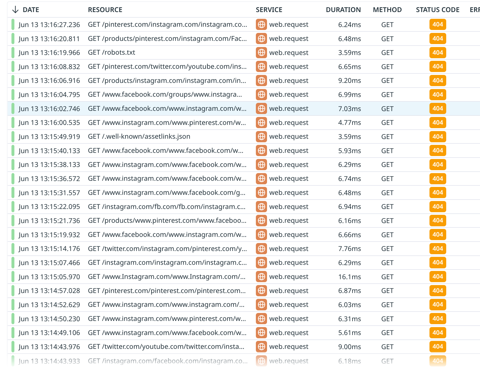Click 404 status badge in robots.txt row
The image size is (480, 370).
tap(438, 53)
